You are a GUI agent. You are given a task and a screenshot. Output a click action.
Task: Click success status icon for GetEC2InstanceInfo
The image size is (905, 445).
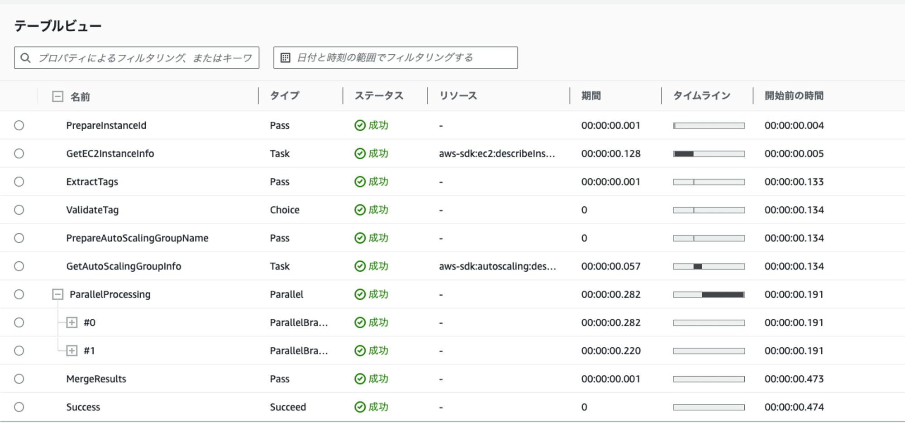pyautogui.click(x=360, y=153)
